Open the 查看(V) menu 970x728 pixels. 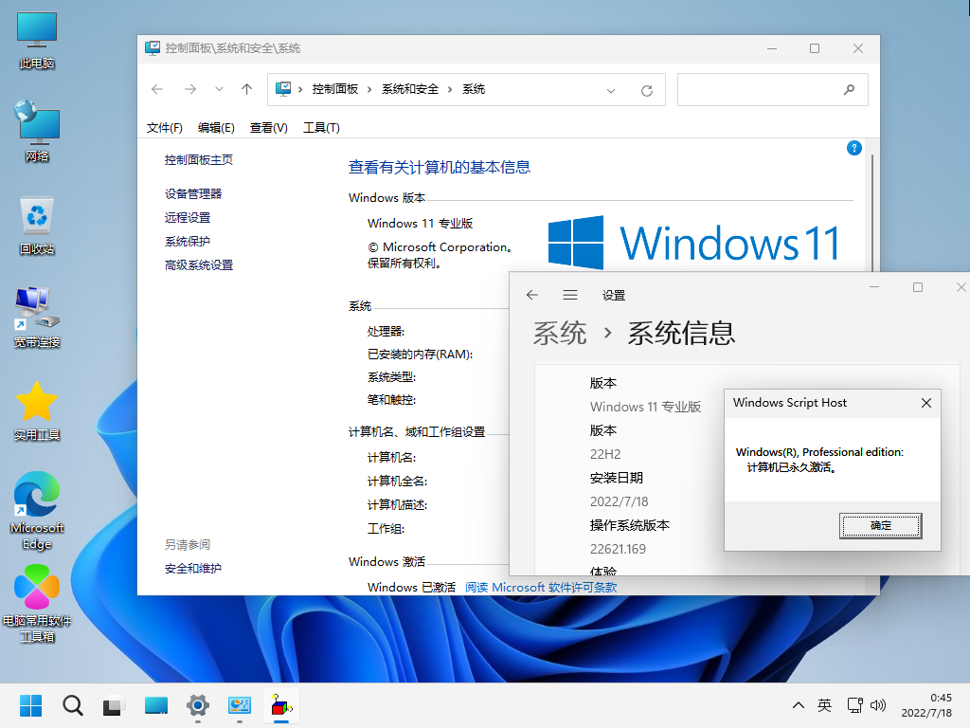click(x=268, y=128)
